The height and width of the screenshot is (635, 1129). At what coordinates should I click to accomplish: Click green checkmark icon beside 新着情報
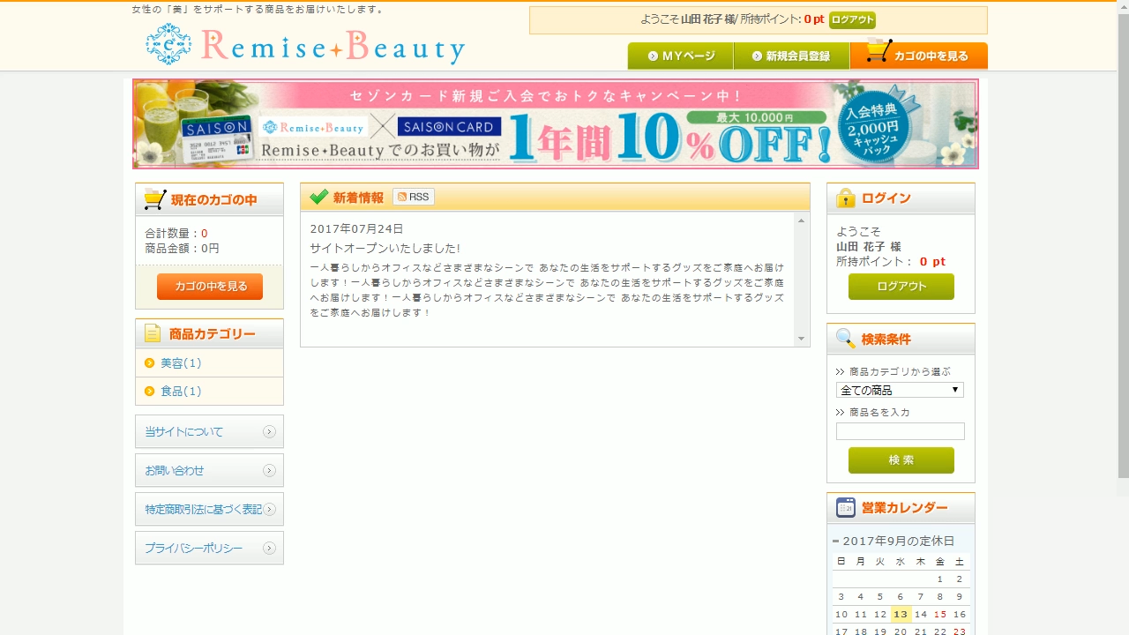(x=318, y=197)
